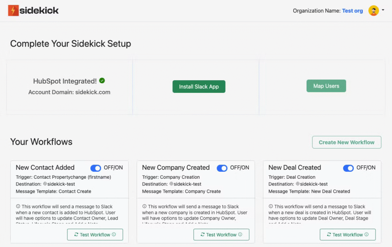The image size is (392, 247).
Task: Run Test Workflow for New Deal Created
Action: (347, 235)
